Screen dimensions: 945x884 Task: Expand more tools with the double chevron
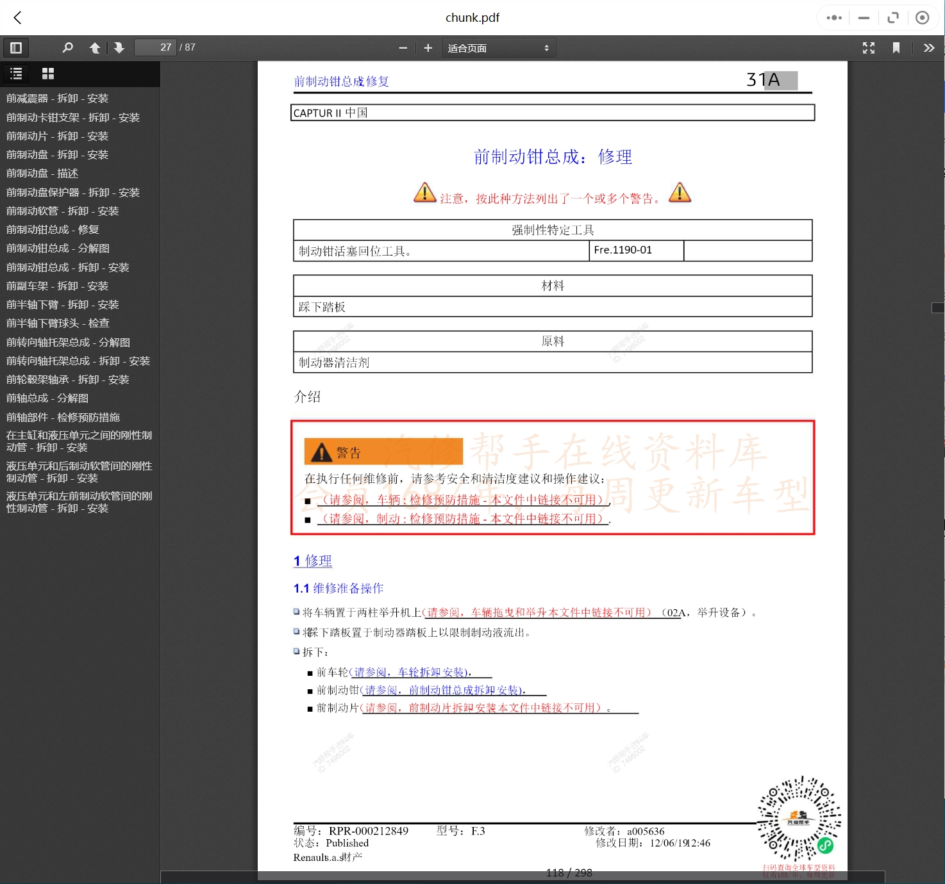(929, 47)
